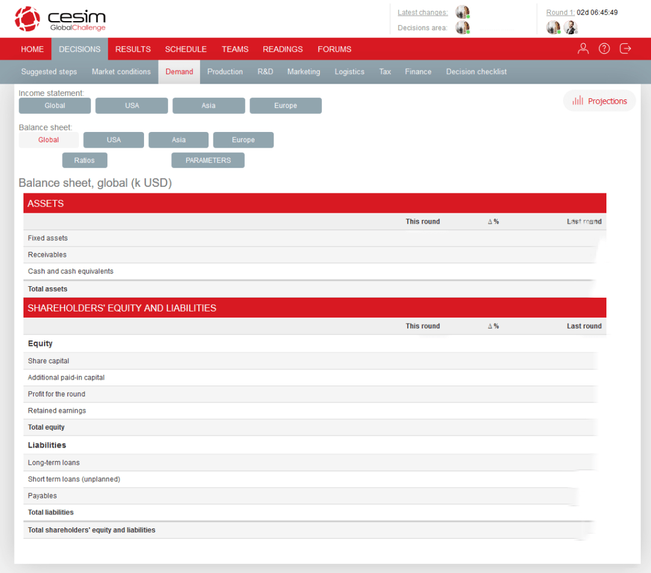This screenshot has height=573, width=651.
Task: Click the logout icon
Action: tap(625, 49)
